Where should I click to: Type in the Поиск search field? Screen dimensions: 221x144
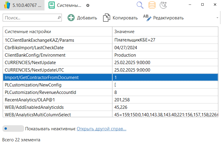click(x=30, y=18)
